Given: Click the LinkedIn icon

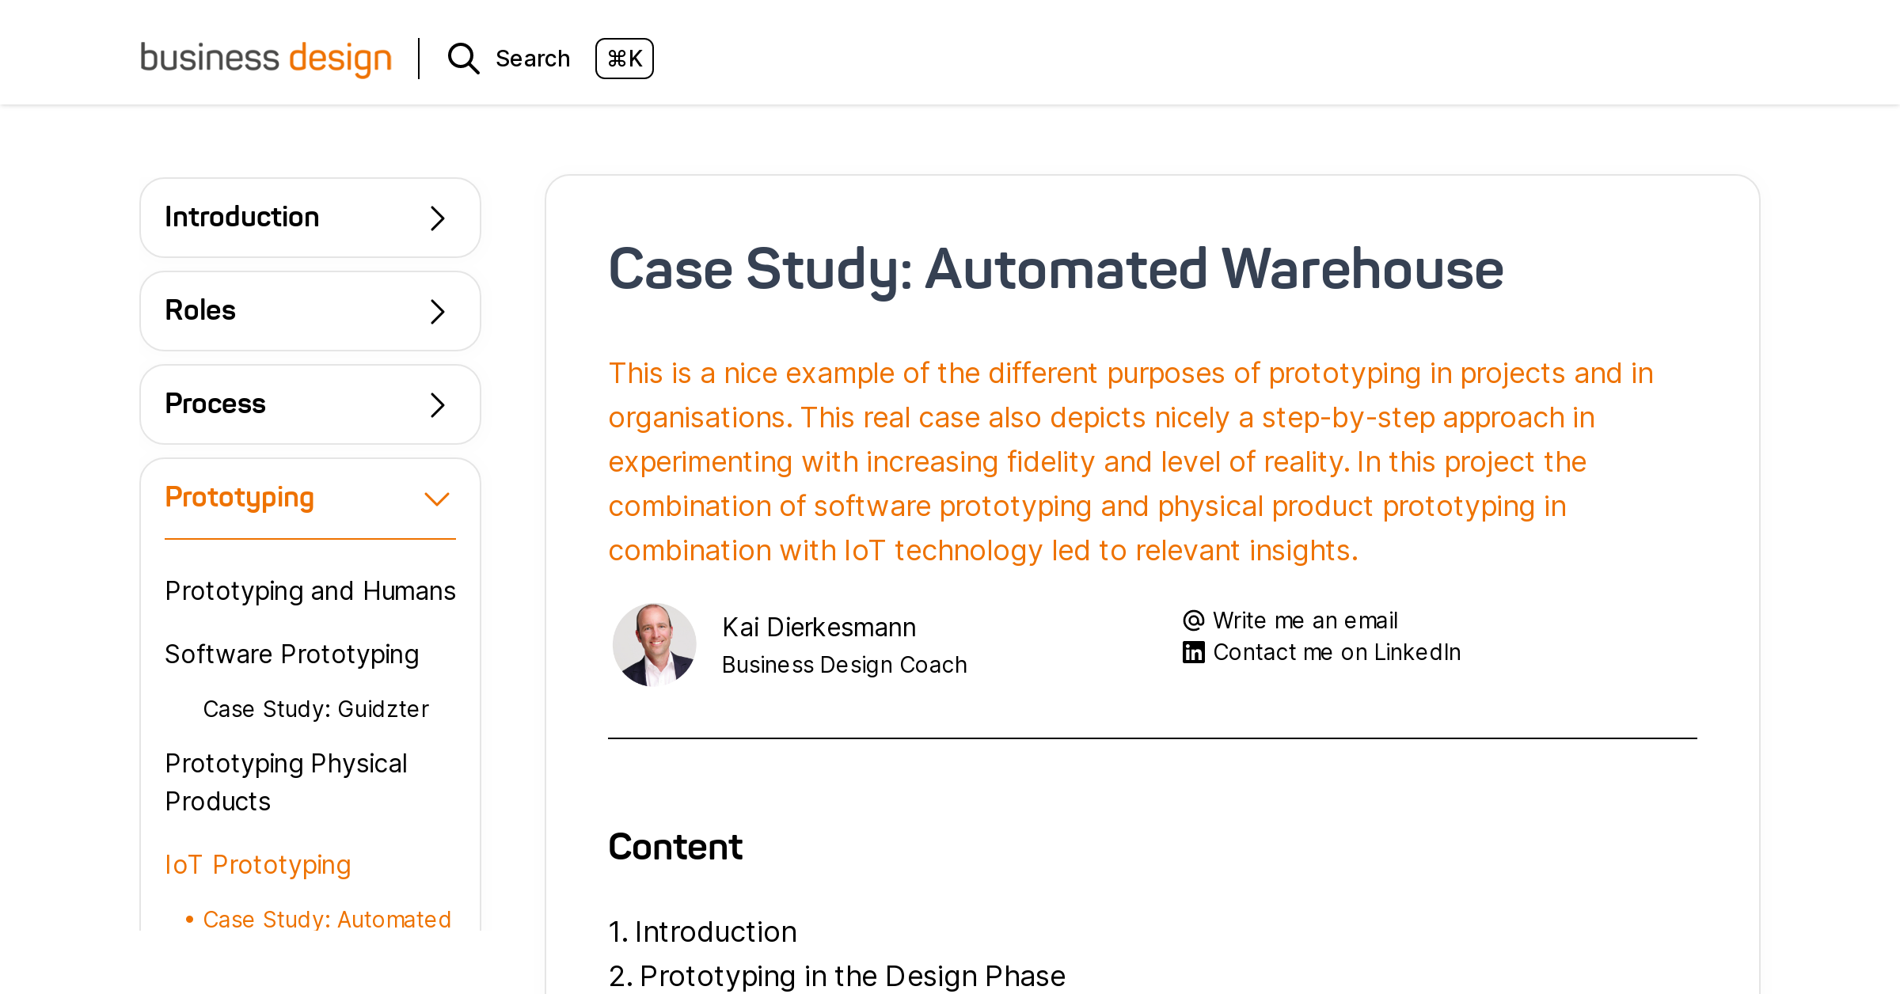Looking at the screenshot, I should point(1192,651).
